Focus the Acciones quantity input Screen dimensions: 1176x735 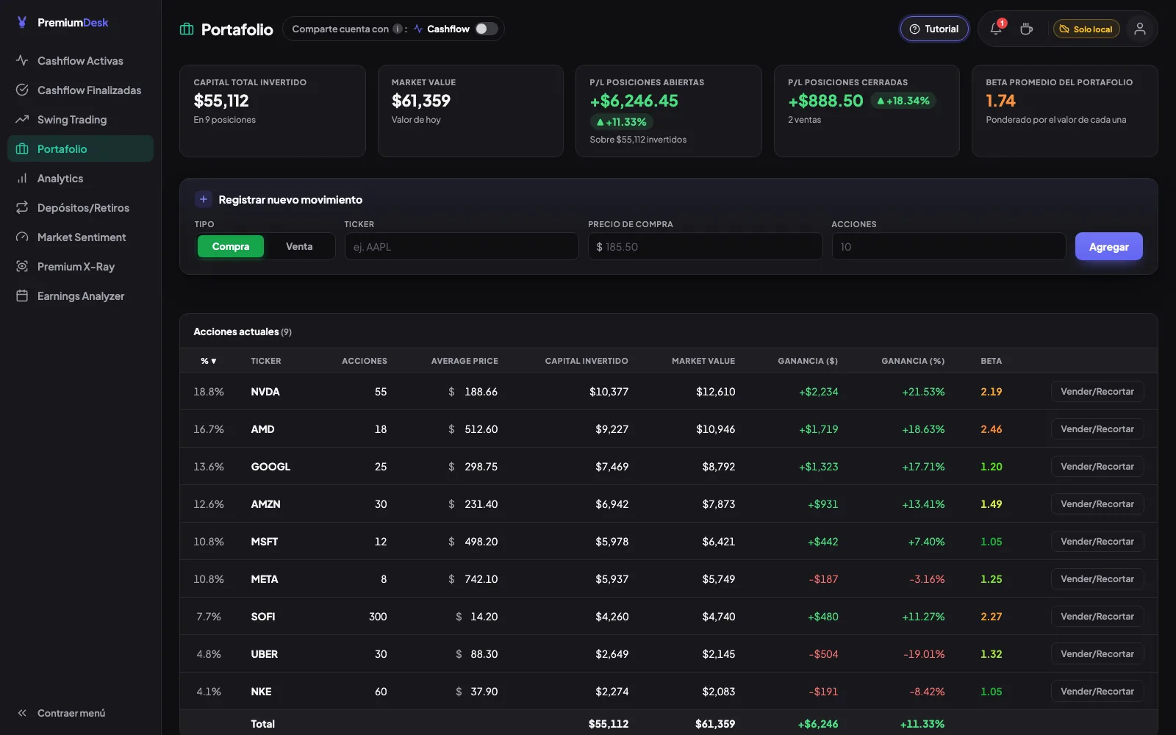[948, 246]
